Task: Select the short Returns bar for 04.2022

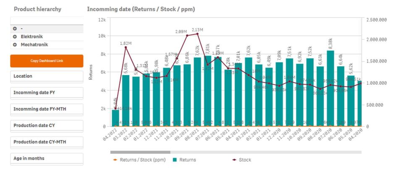Action: pyautogui.click(x=116, y=118)
